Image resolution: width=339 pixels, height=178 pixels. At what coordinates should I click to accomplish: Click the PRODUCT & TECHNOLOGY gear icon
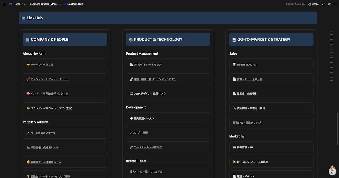pyautogui.click(x=131, y=40)
